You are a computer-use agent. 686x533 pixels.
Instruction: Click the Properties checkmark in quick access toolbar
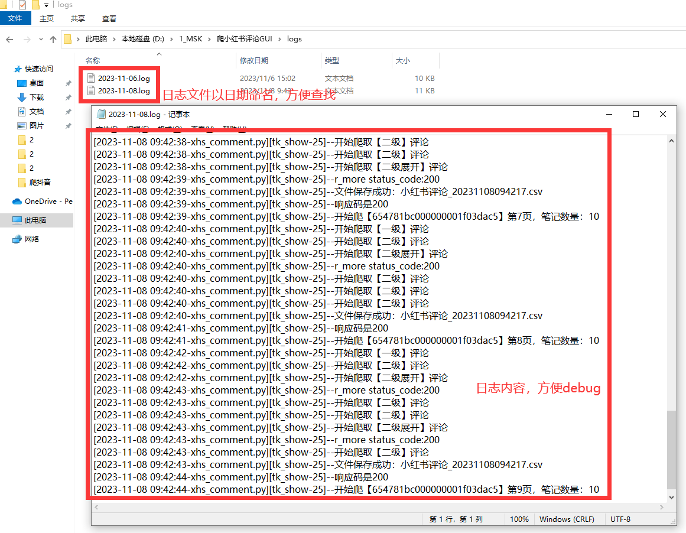(x=22, y=5)
